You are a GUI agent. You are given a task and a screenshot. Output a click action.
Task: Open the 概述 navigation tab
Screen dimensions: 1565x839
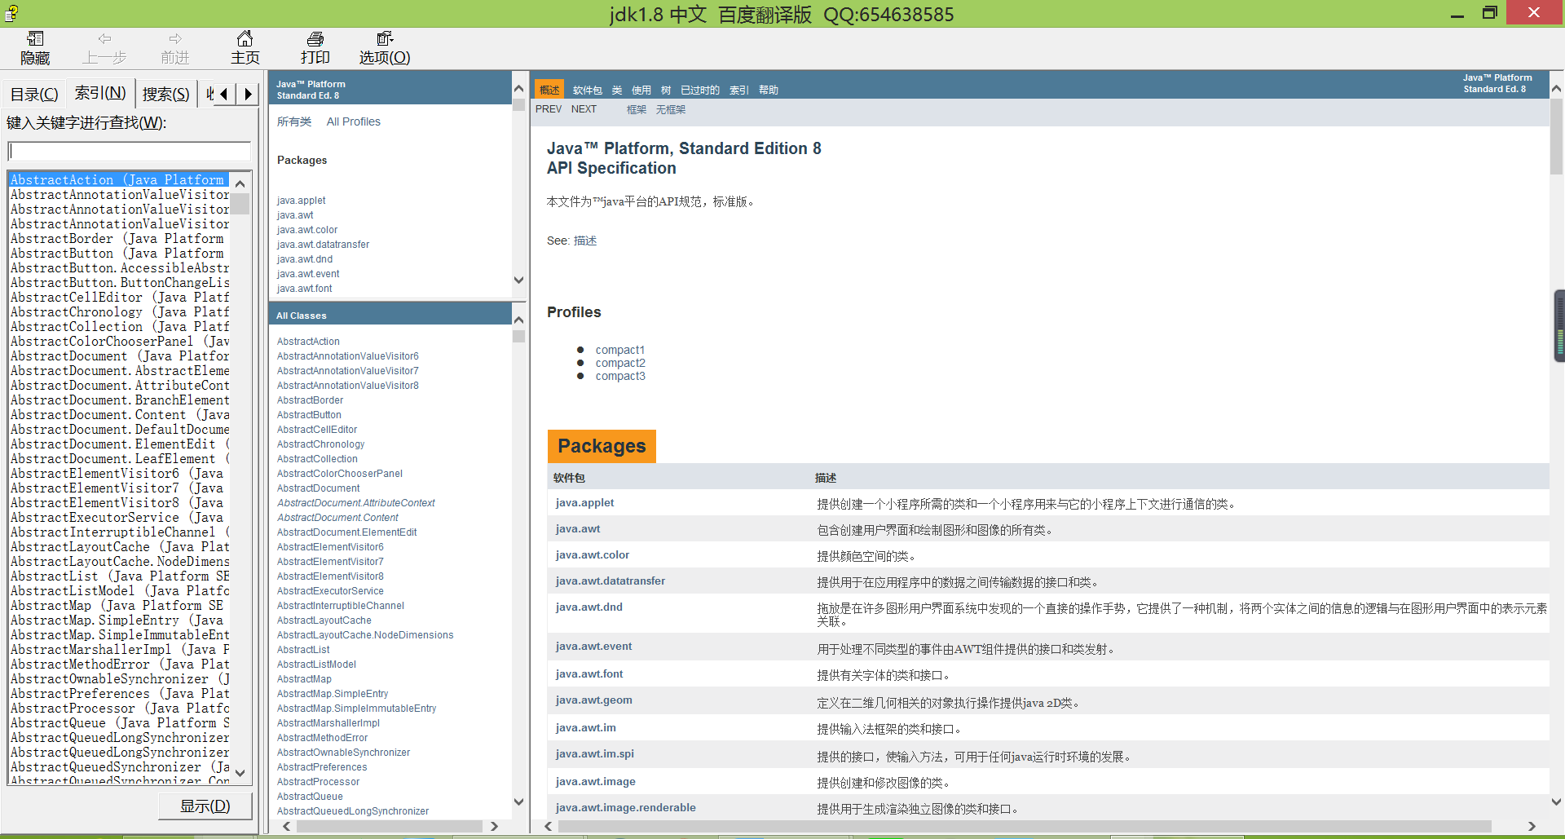pos(549,90)
